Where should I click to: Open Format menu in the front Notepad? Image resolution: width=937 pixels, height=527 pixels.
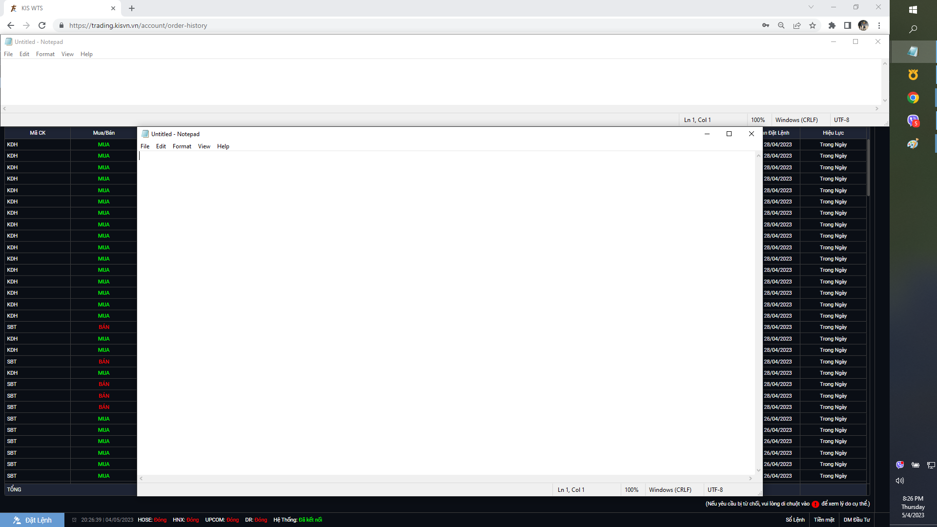coord(182,146)
